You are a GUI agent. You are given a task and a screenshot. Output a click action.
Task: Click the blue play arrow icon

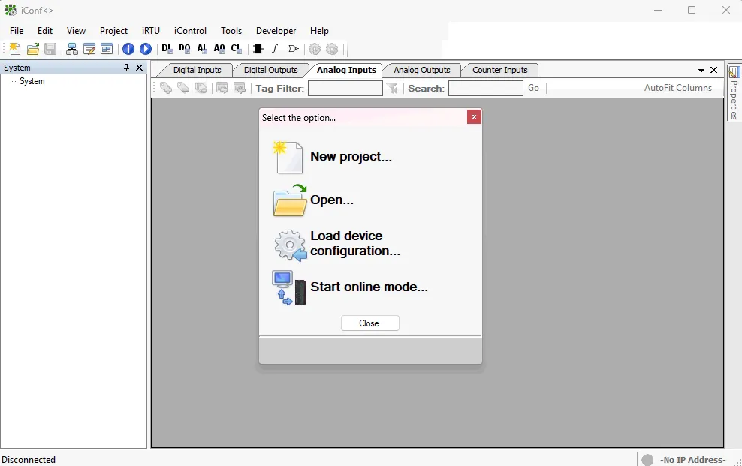(x=146, y=49)
